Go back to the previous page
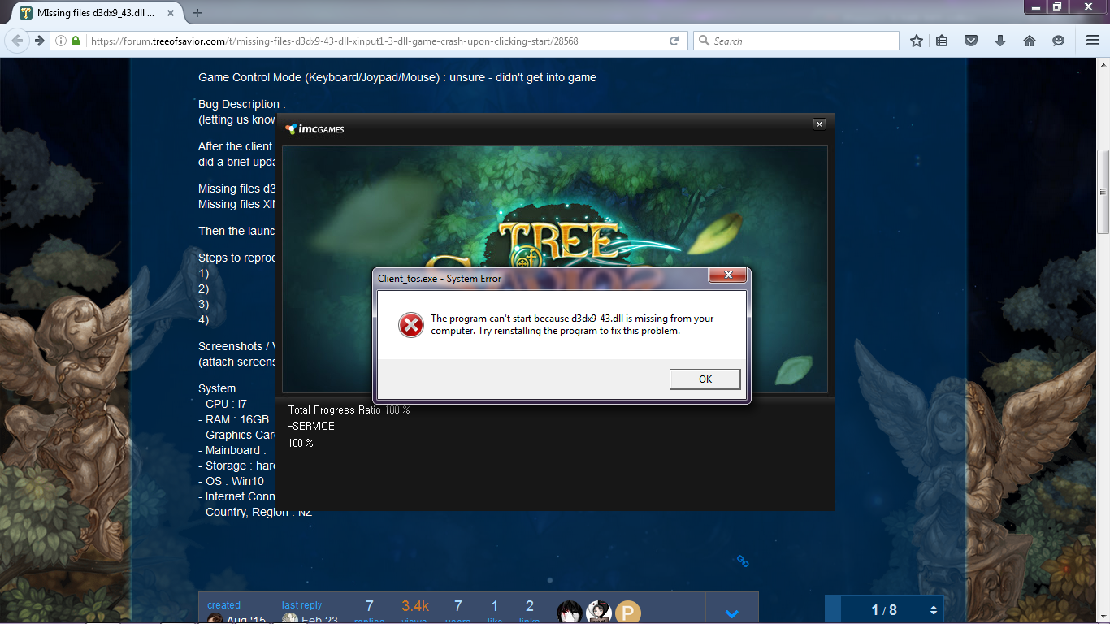 pos(18,41)
